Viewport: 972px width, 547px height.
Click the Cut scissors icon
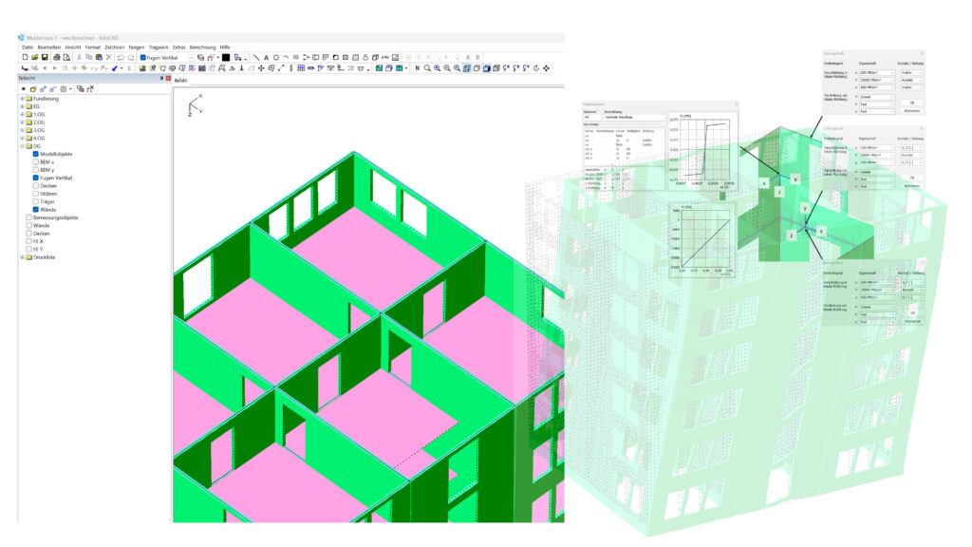pyautogui.click(x=78, y=57)
